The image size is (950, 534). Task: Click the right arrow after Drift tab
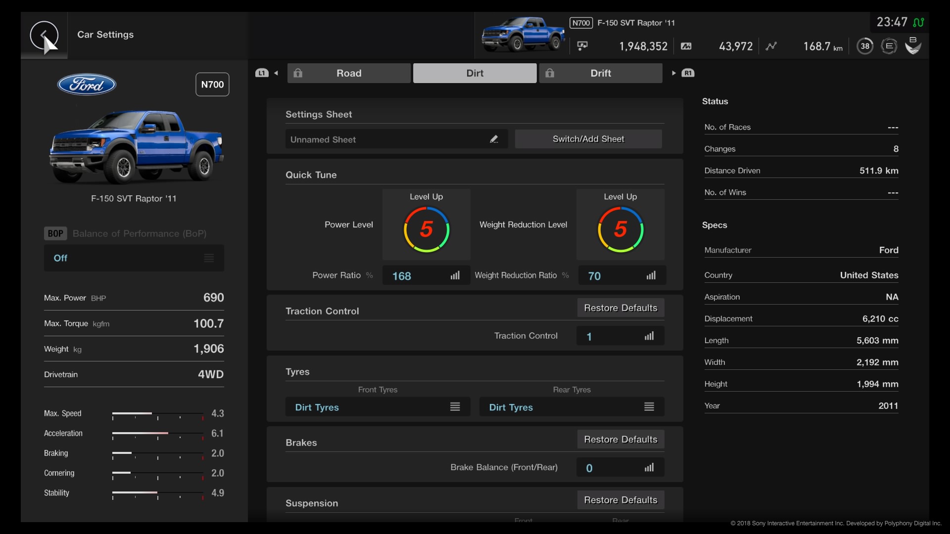pyautogui.click(x=673, y=73)
